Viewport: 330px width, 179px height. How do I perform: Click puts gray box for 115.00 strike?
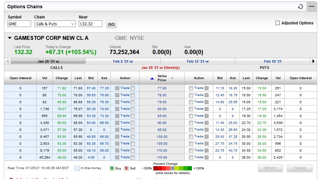pyautogui.click(x=206, y=157)
